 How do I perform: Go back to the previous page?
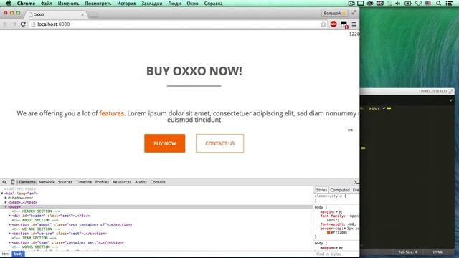pyautogui.click(x=5, y=24)
